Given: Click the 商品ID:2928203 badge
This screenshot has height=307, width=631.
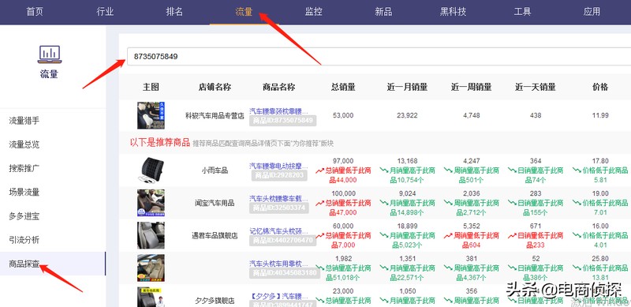Looking at the screenshot, I should tap(280, 175).
